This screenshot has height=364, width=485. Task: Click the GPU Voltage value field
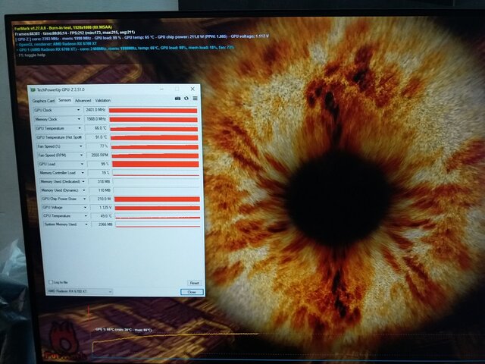pos(102,207)
